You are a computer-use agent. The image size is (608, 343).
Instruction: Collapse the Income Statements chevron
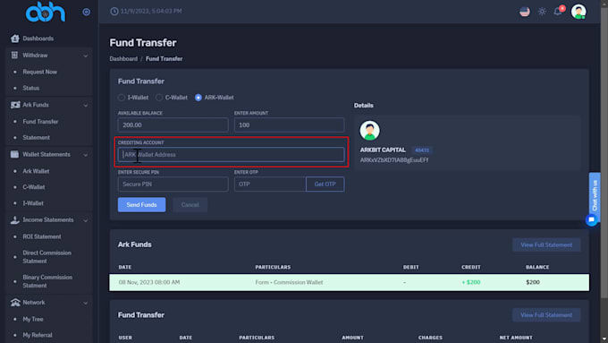(85, 220)
